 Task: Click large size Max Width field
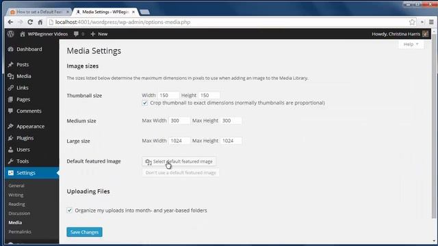point(179,141)
